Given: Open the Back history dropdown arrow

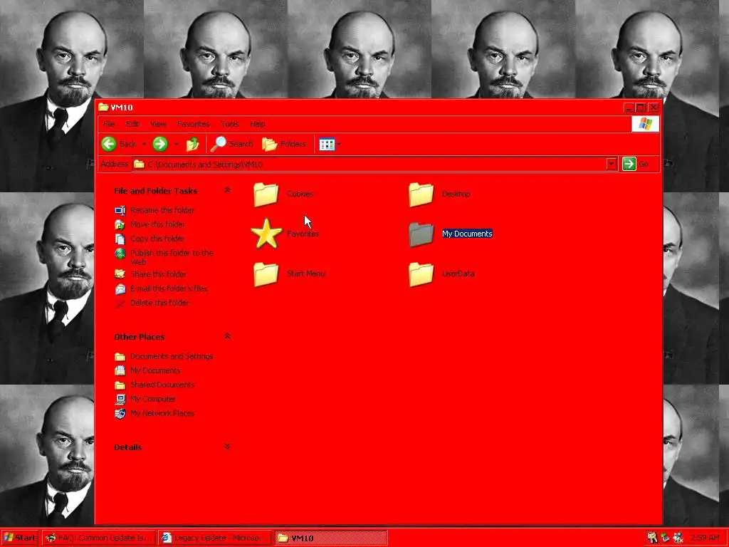Looking at the screenshot, I should 144,144.
